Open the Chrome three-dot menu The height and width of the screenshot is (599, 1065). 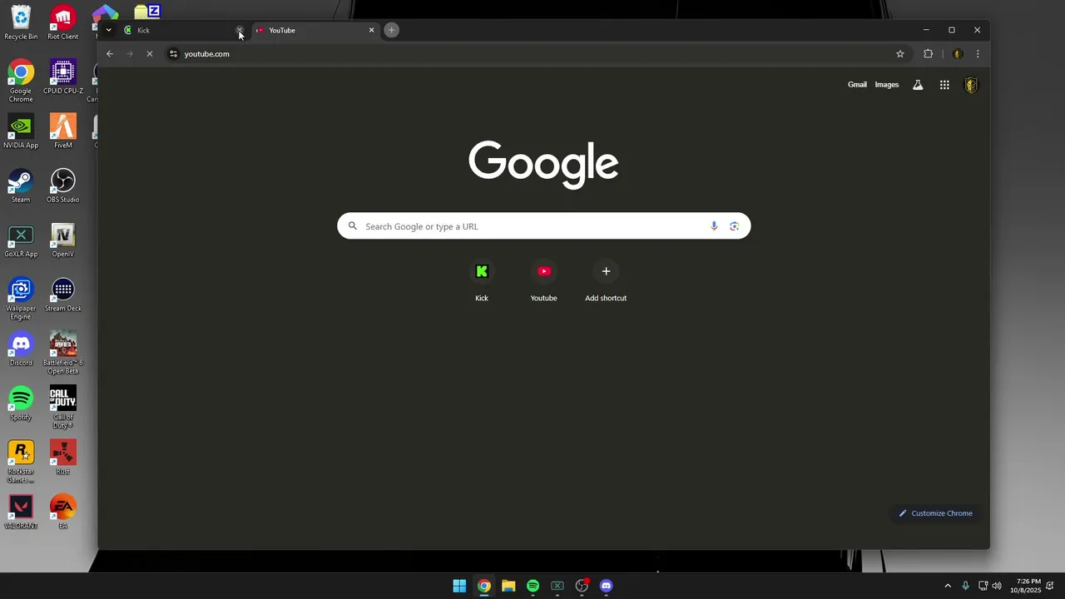click(978, 54)
